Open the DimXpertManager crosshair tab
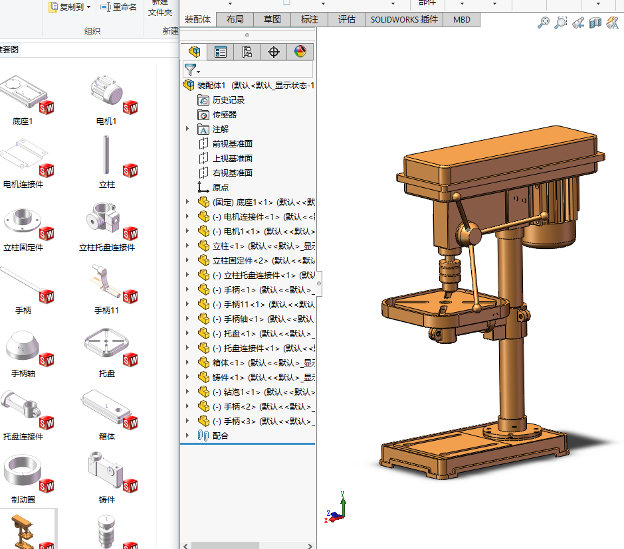 pyautogui.click(x=274, y=52)
